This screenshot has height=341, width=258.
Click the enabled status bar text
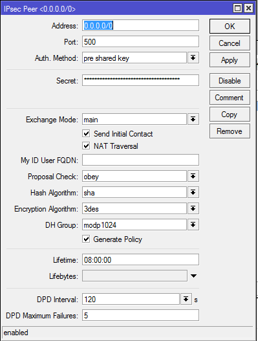coord(16,333)
